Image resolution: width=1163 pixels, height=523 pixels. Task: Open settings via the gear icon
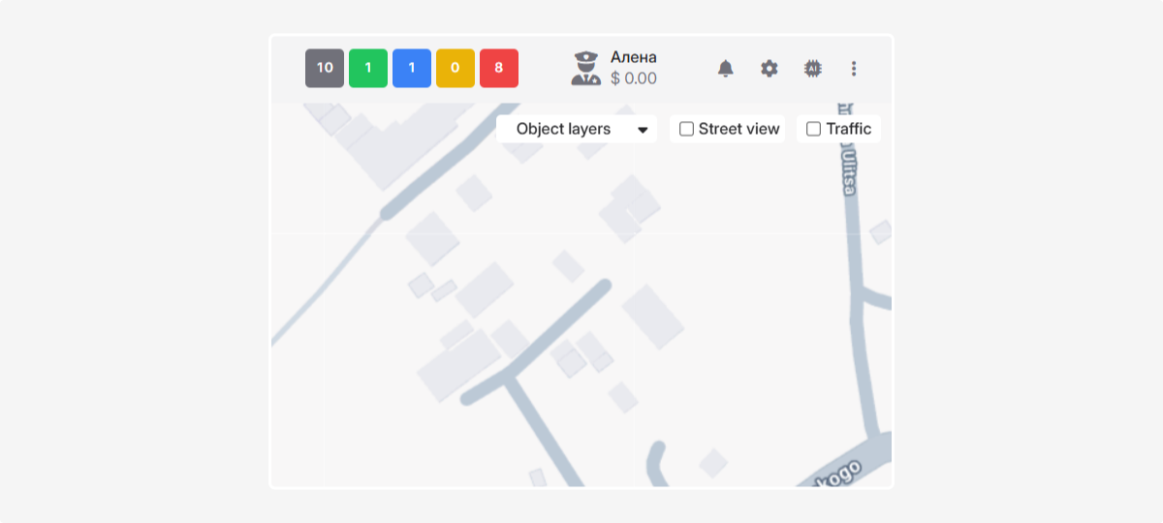[x=769, y=69]
